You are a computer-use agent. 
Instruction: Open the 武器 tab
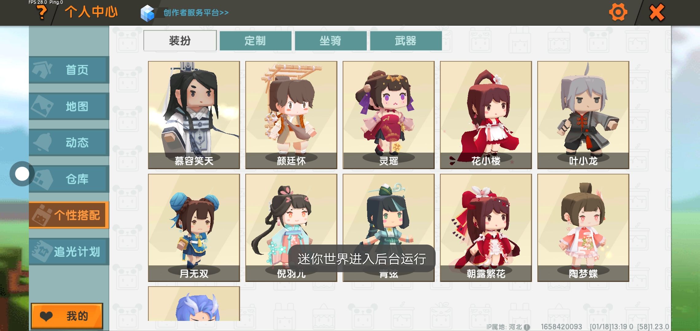(x=406, y=40)
